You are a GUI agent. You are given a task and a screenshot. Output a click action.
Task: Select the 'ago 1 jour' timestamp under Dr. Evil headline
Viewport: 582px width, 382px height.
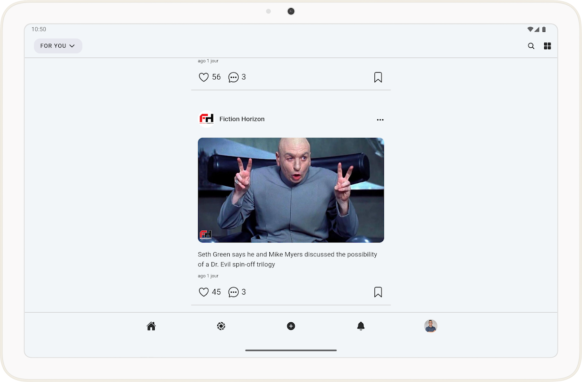pyautogui.click(x=208, y=276)
